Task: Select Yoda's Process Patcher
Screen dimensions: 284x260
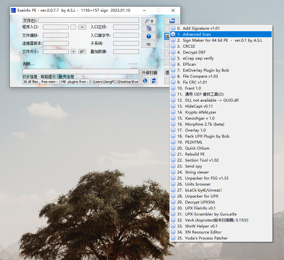Action: [x=221, y=238]
